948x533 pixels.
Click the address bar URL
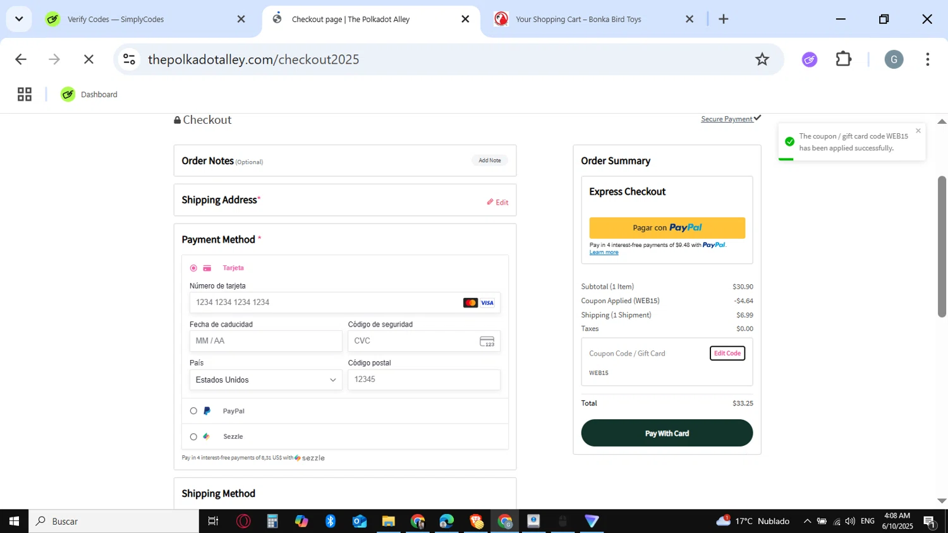(253, 59)
